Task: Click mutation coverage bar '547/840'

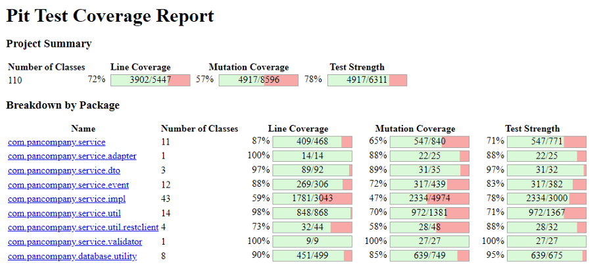Action: (x=430, y=142)
